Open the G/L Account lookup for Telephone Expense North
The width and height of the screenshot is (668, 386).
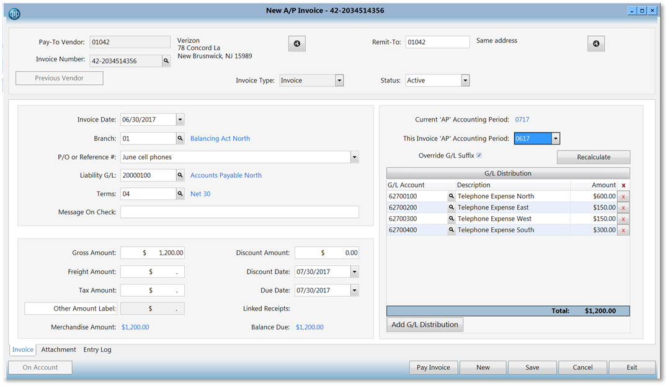(x=451, y=196)
